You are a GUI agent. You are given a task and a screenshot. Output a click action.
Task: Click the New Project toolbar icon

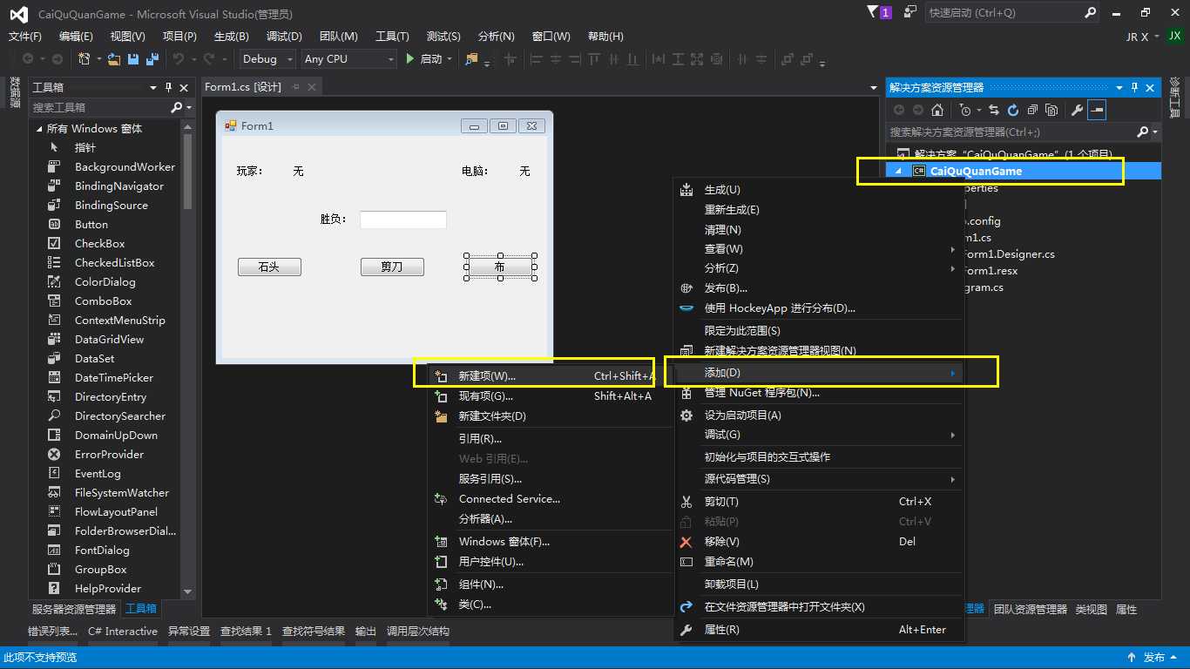(85, 59)
